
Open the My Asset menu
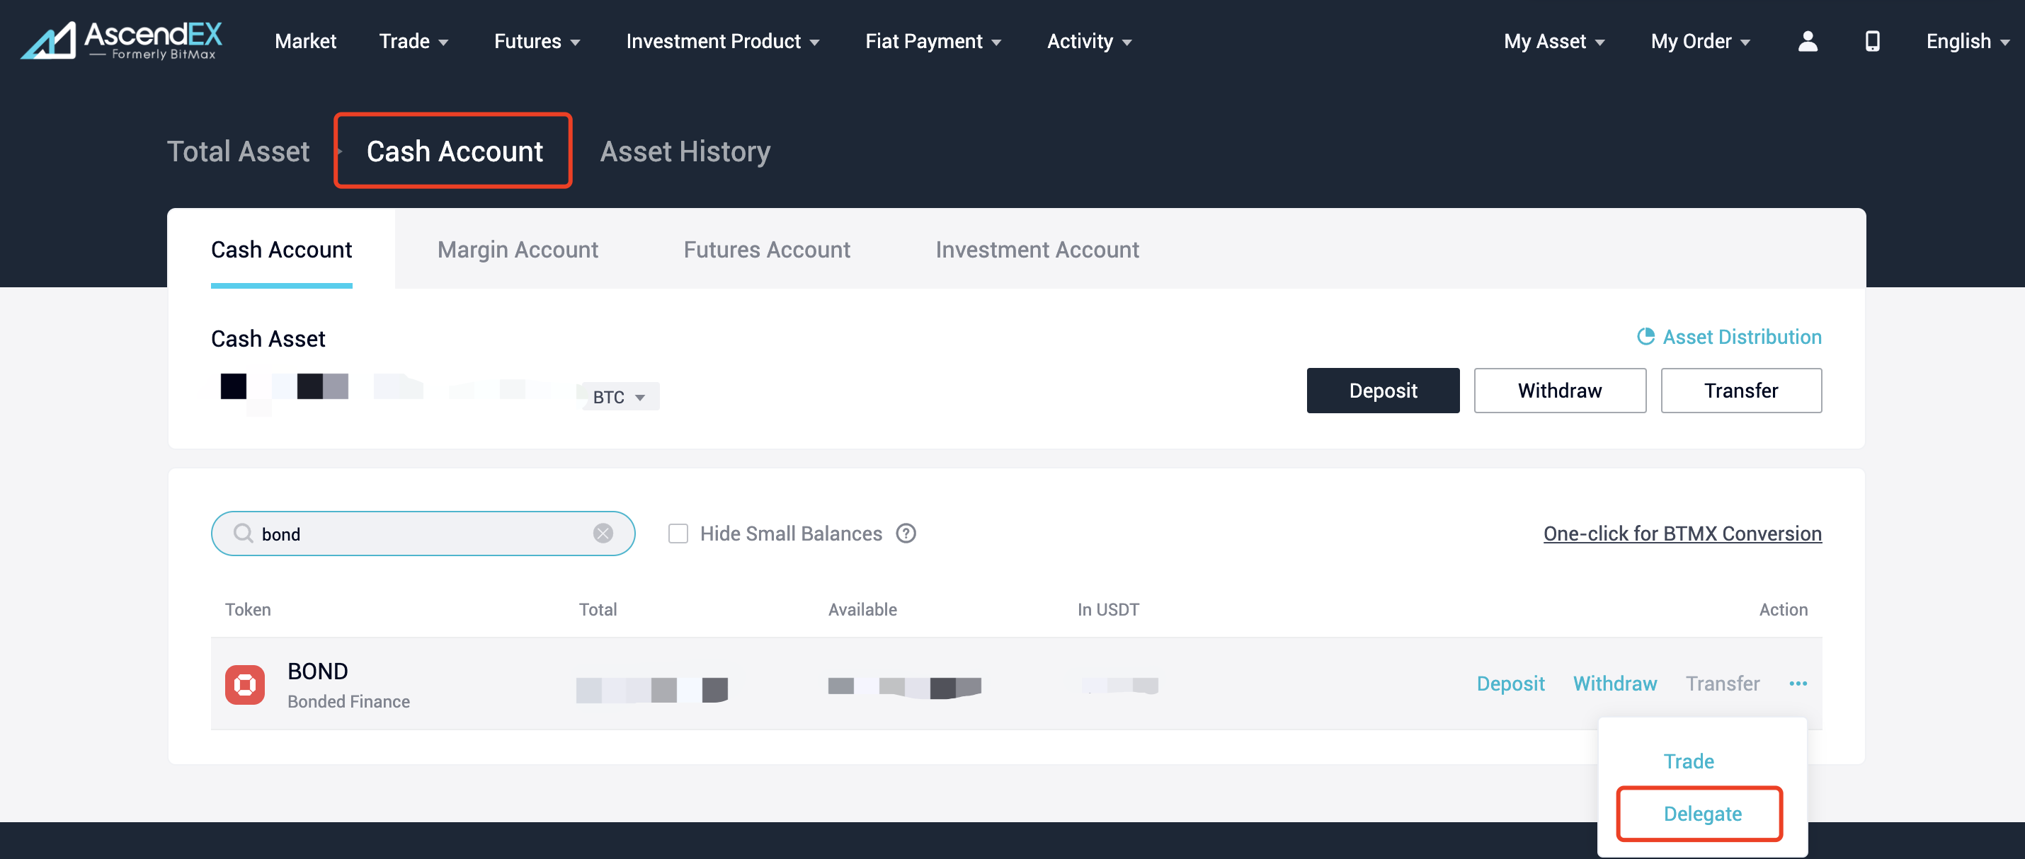point(1553,41)
